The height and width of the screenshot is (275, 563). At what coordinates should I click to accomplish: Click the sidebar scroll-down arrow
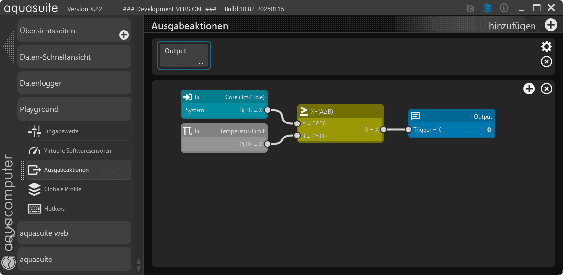click(139, 268)
